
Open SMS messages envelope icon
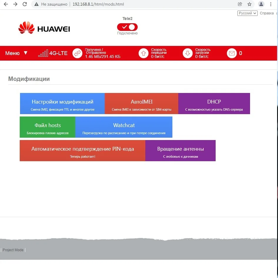coord(232,53)
